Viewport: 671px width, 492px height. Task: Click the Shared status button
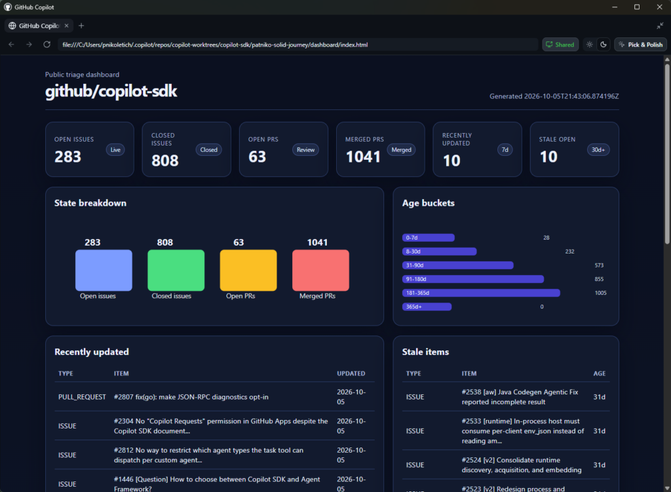coord(561,45)
